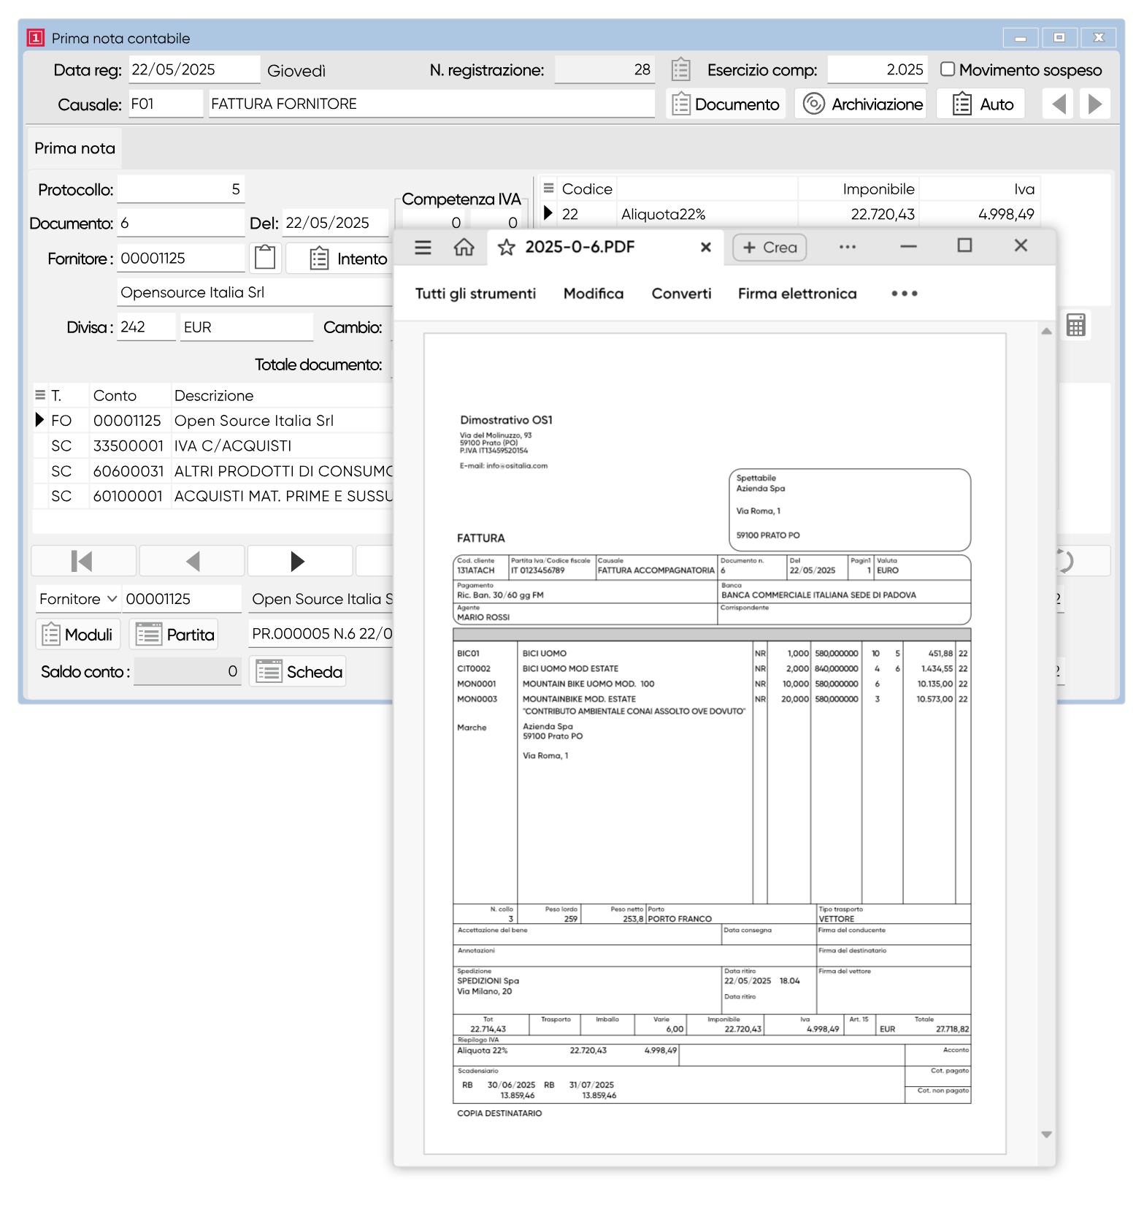The width and height of the screenshot is (1144, 1211).
Task: Maximize the PDF viewer window
Action: pos(964,245)
